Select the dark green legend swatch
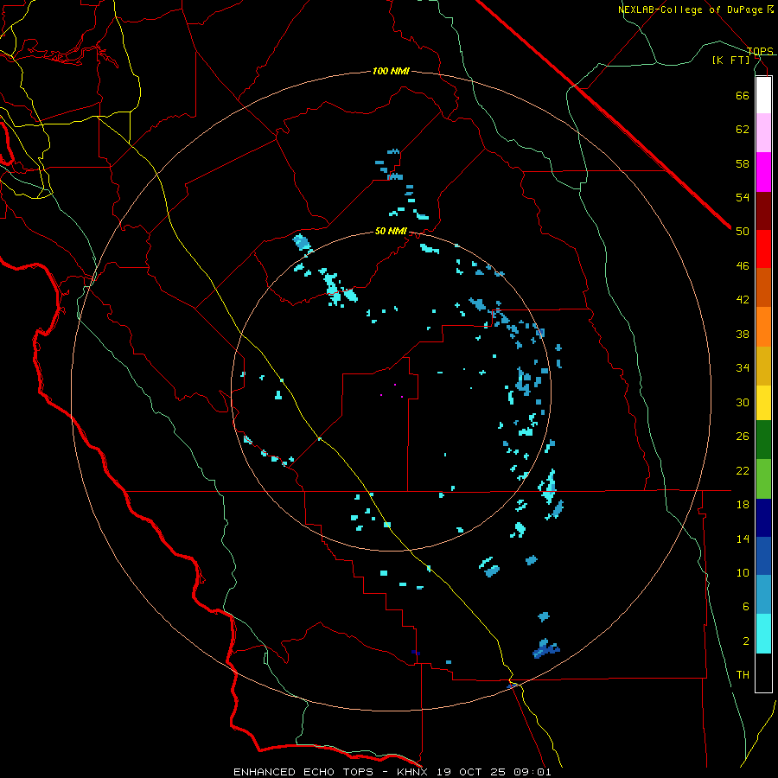778x778 pixels. (x=763, y=440)
